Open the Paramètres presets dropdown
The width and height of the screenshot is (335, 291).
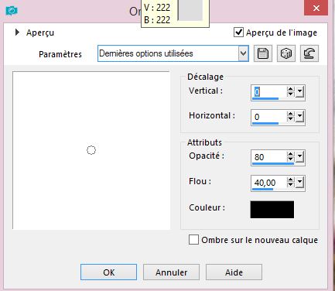(x=243, y=53)
